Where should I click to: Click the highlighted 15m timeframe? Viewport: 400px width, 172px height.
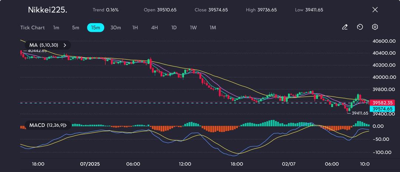pos(96,28)
